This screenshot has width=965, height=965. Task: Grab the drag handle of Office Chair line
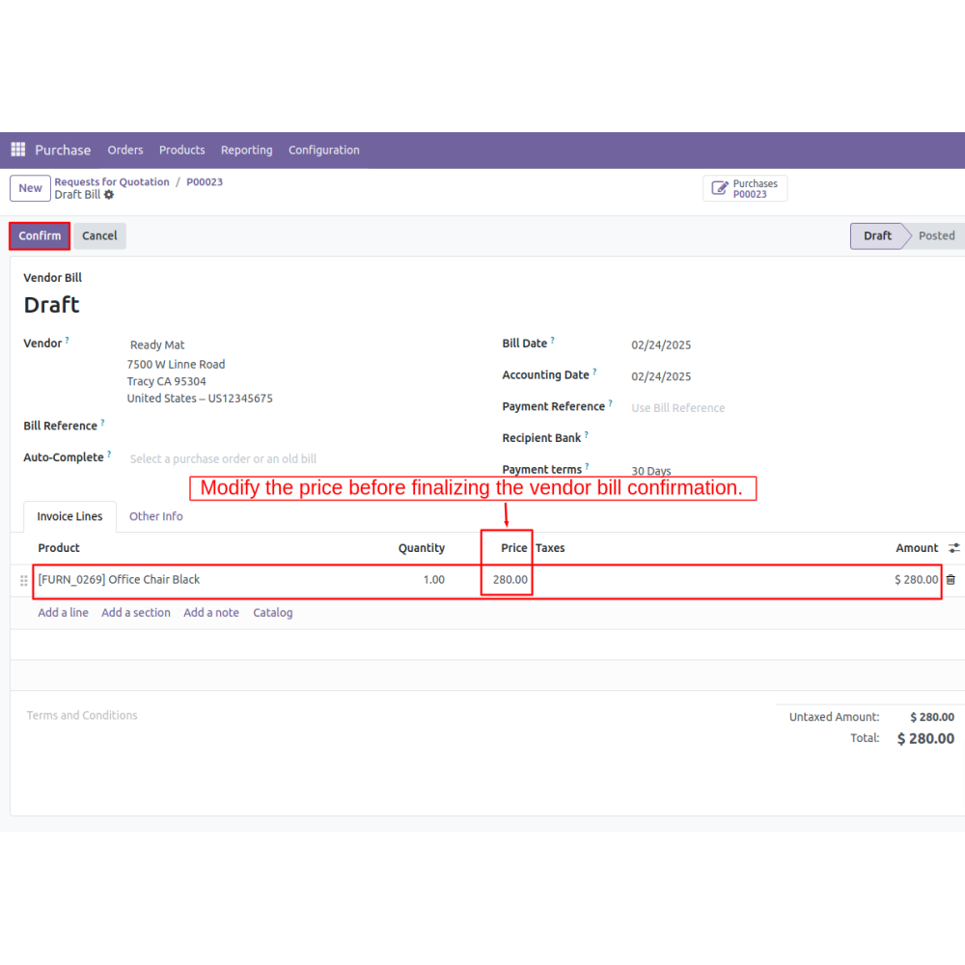[24, 580]
